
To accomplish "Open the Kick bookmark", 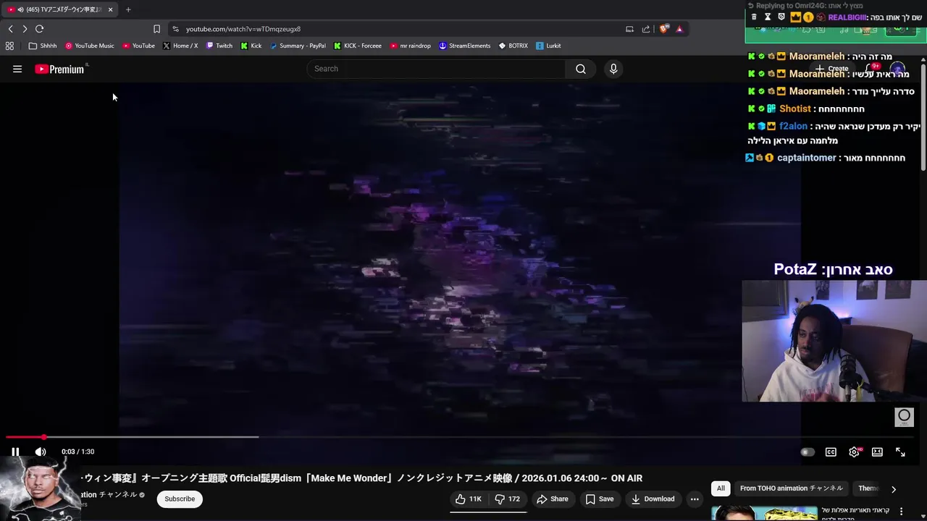I will tap(251, 46).
